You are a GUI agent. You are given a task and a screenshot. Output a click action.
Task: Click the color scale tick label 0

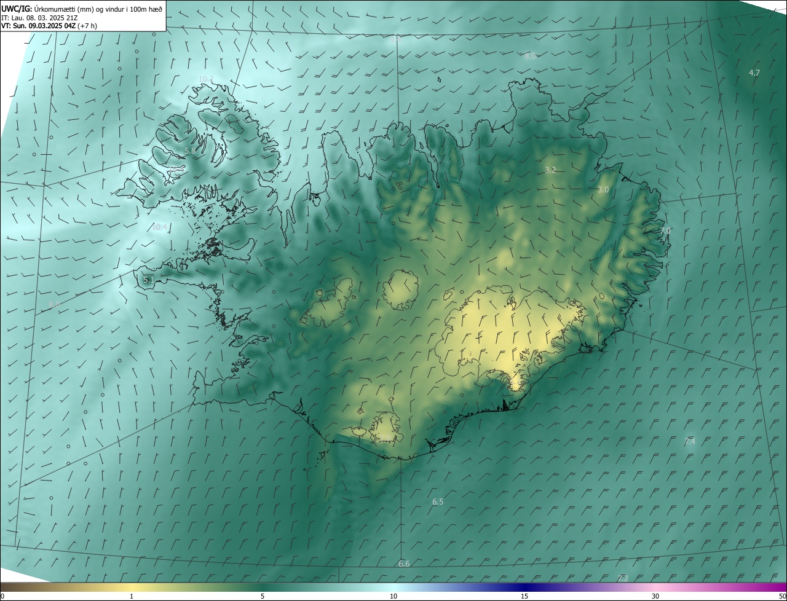[2, 596]
